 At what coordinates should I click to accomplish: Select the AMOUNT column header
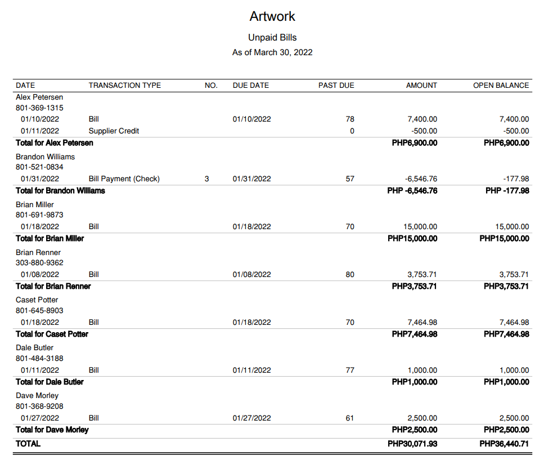click(421, 86)
